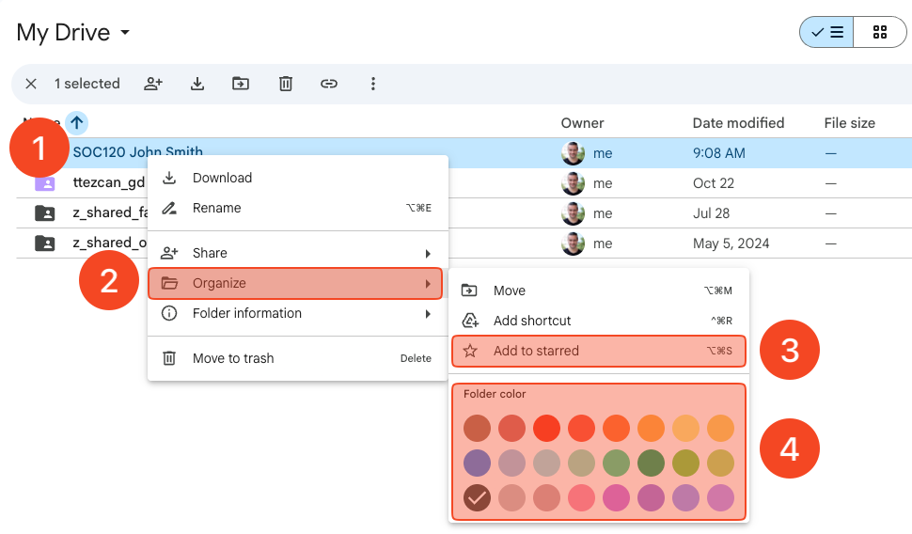
Task: Click the May 5, 2024 modified date
Action: [x=731, y=243]
